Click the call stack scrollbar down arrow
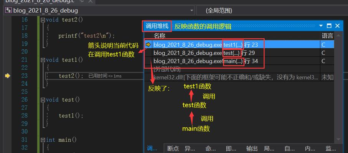The width and height of the screenshot is (348, 153). coord(338,139)
